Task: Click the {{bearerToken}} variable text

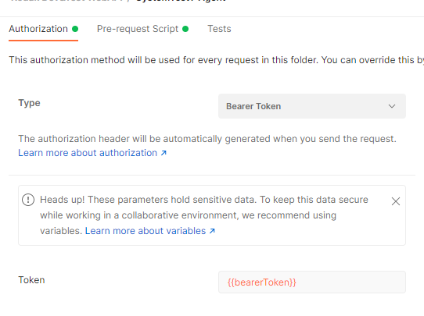Action: (262, 282)
